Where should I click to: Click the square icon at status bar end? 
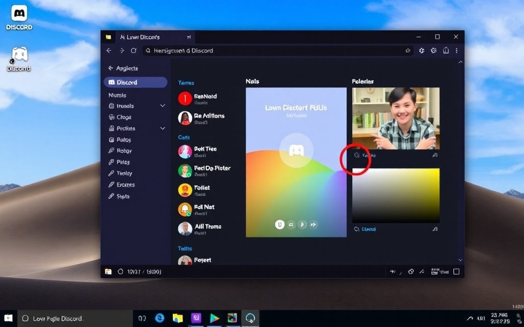click(x=456, y=272)
